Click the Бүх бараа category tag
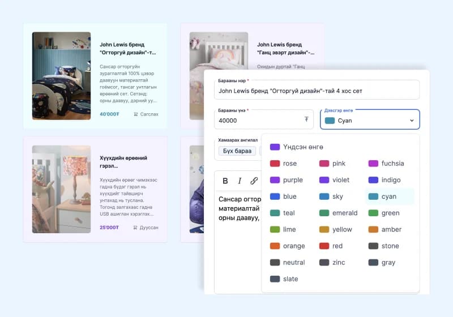453x317 pixels. click(237, 151)
